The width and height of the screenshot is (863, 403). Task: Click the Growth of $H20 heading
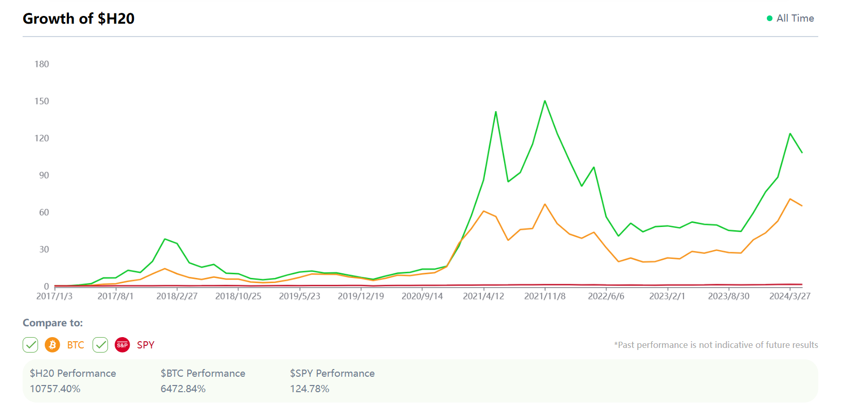pos(79,19)
